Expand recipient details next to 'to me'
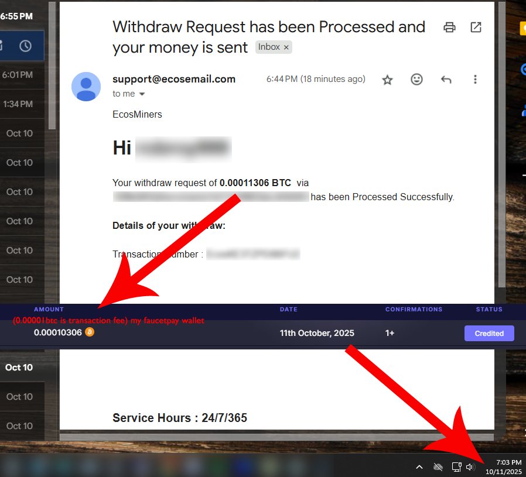Screen dimensions: 526x477 (142, 94)
